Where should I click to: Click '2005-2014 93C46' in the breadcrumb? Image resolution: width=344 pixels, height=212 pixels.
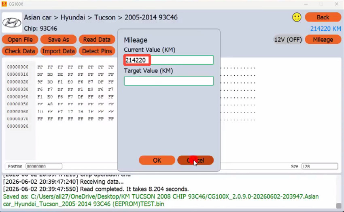[151, 17]
